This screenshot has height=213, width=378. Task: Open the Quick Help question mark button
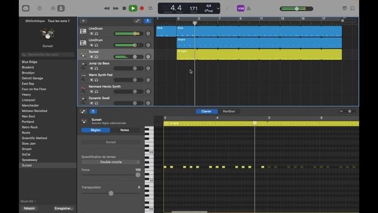pos(40,8)
